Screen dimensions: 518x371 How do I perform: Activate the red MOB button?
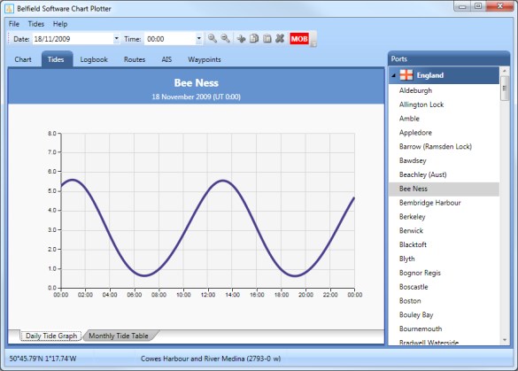[x=299, y=39]
